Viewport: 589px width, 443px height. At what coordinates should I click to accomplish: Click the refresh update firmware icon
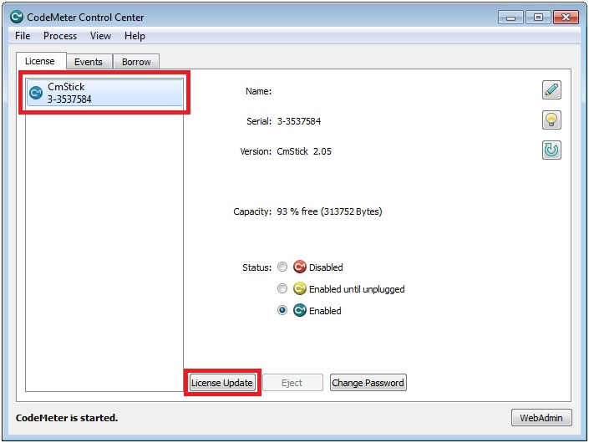coord(551,150)
